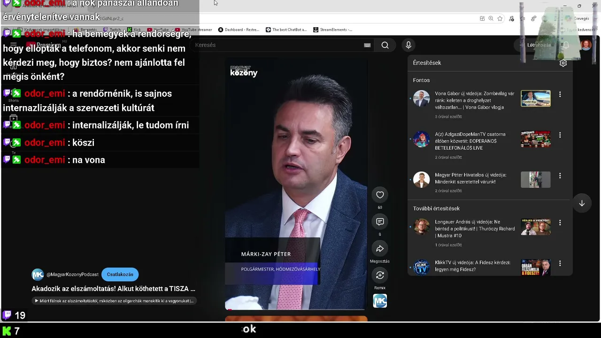This screenshot has width=601, height=338.
Task: Click the Csatlakozás join button
Action: click(120, 275)
